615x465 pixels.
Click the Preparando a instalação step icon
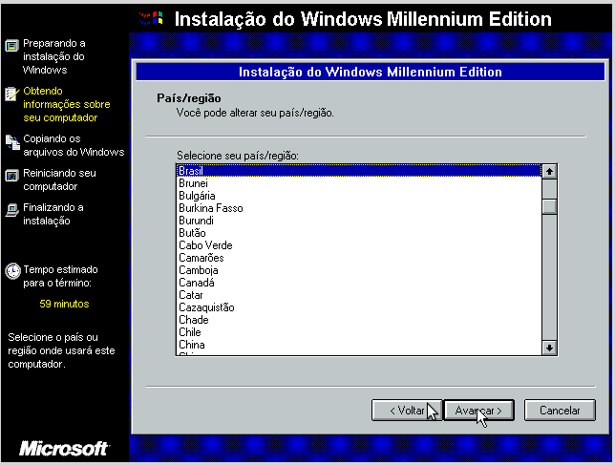(12, 46)
